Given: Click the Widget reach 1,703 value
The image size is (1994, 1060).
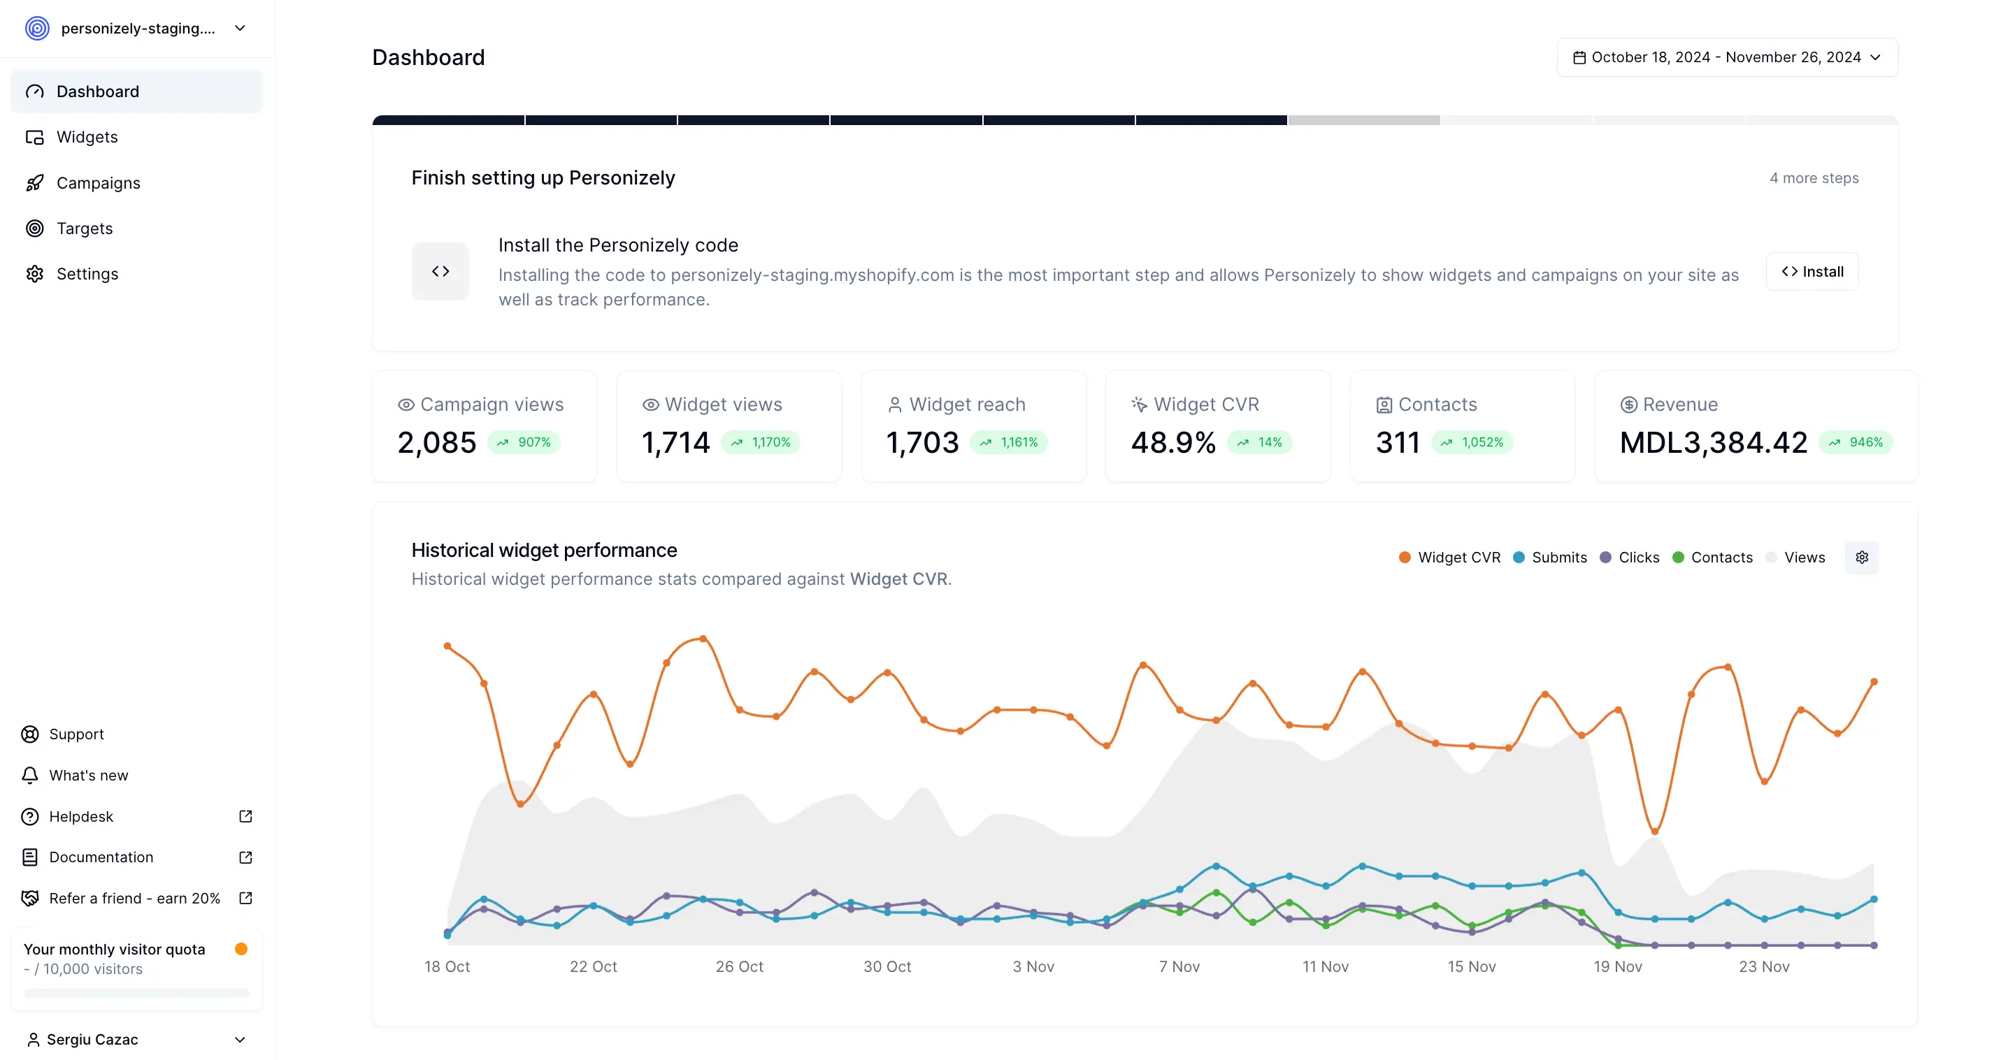Looking at the screenshot, I should (922, 442).
